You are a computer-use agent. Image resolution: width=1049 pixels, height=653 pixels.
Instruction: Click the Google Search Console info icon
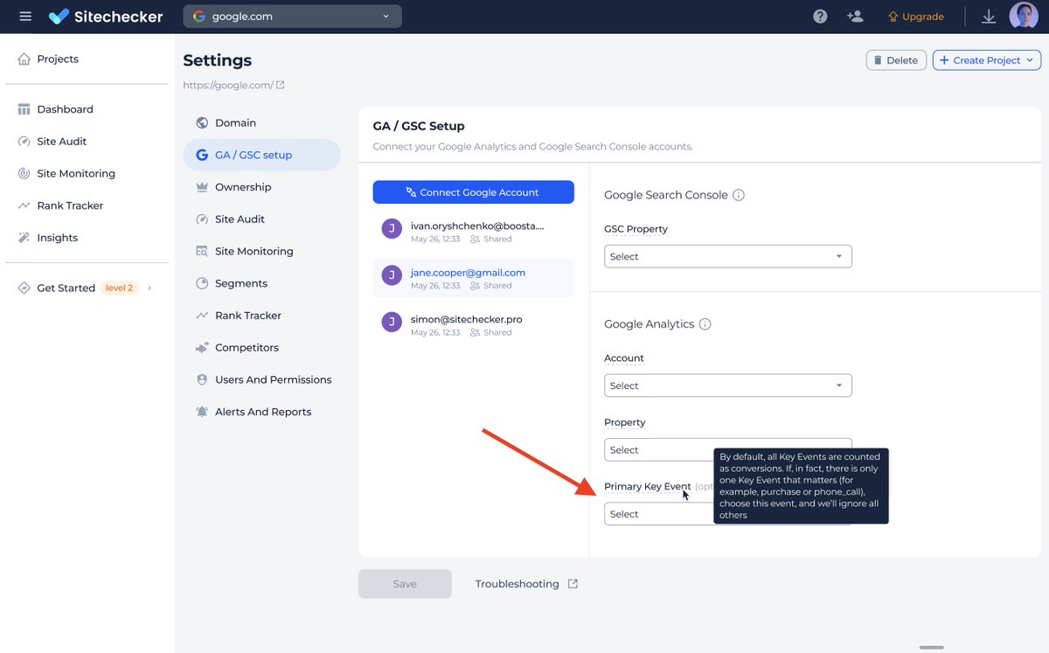click(x=738, y=195)
